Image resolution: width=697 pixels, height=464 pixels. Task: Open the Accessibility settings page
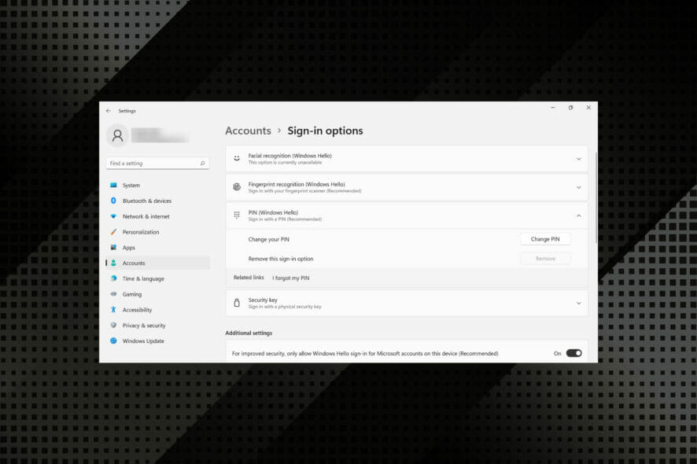158,310
